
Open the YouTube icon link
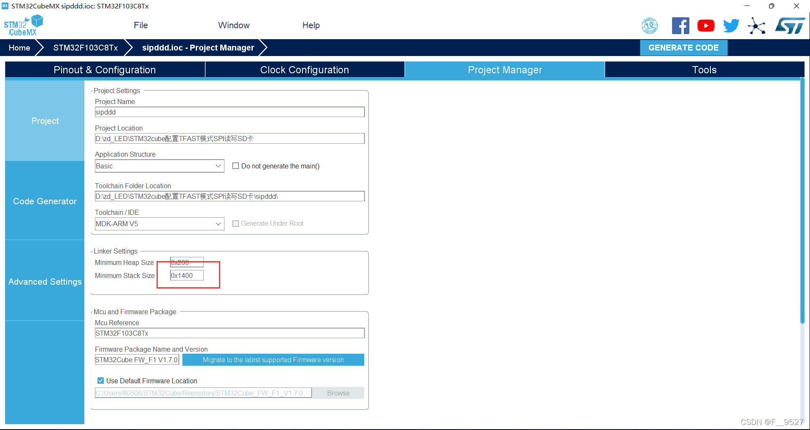tap(706, 26)
